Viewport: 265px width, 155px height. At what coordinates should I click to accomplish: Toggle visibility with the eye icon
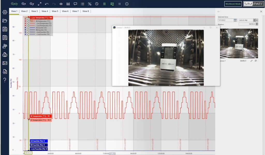coord(61,4)
